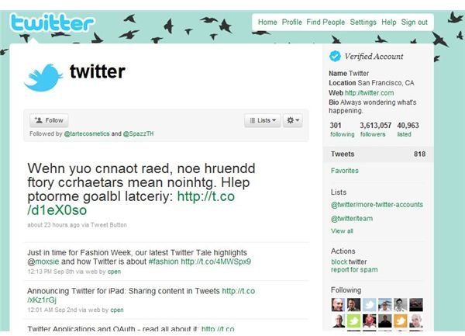Viewport: 465px width, 336px height.
Task: Go to Find People page
Action: tap(325, 22)
